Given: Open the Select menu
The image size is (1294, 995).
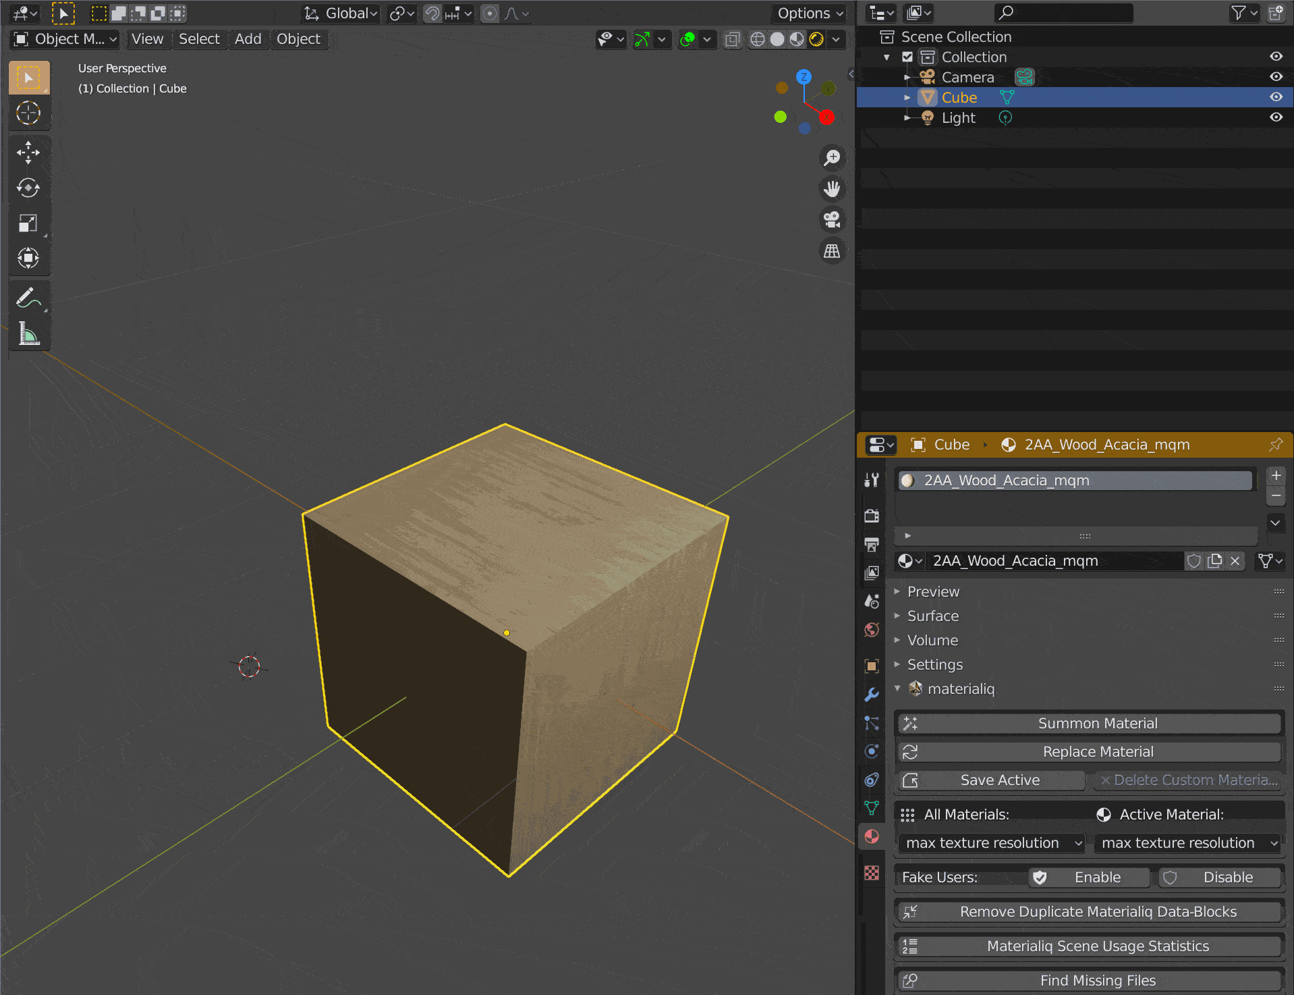Looking at the screenshot, I should coord(199,38).
